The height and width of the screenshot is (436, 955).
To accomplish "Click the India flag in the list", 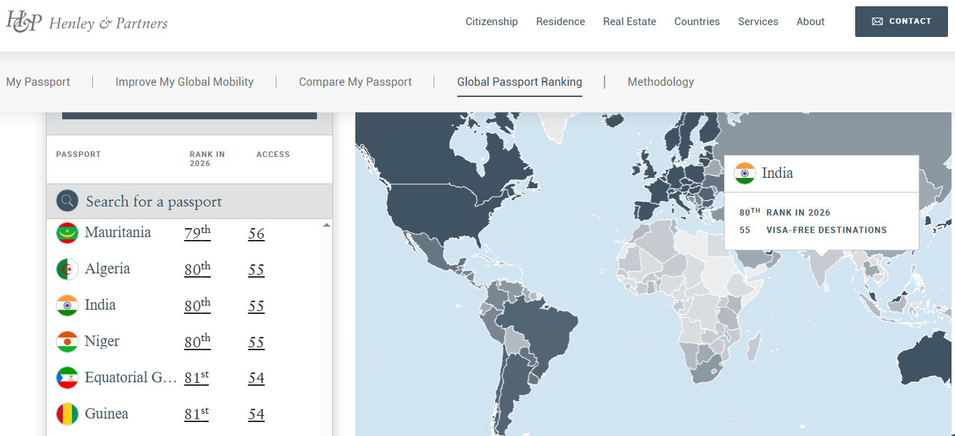I will (67, 306).
